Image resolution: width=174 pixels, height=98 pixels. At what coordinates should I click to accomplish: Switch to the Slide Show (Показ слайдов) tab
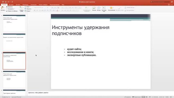43,5
